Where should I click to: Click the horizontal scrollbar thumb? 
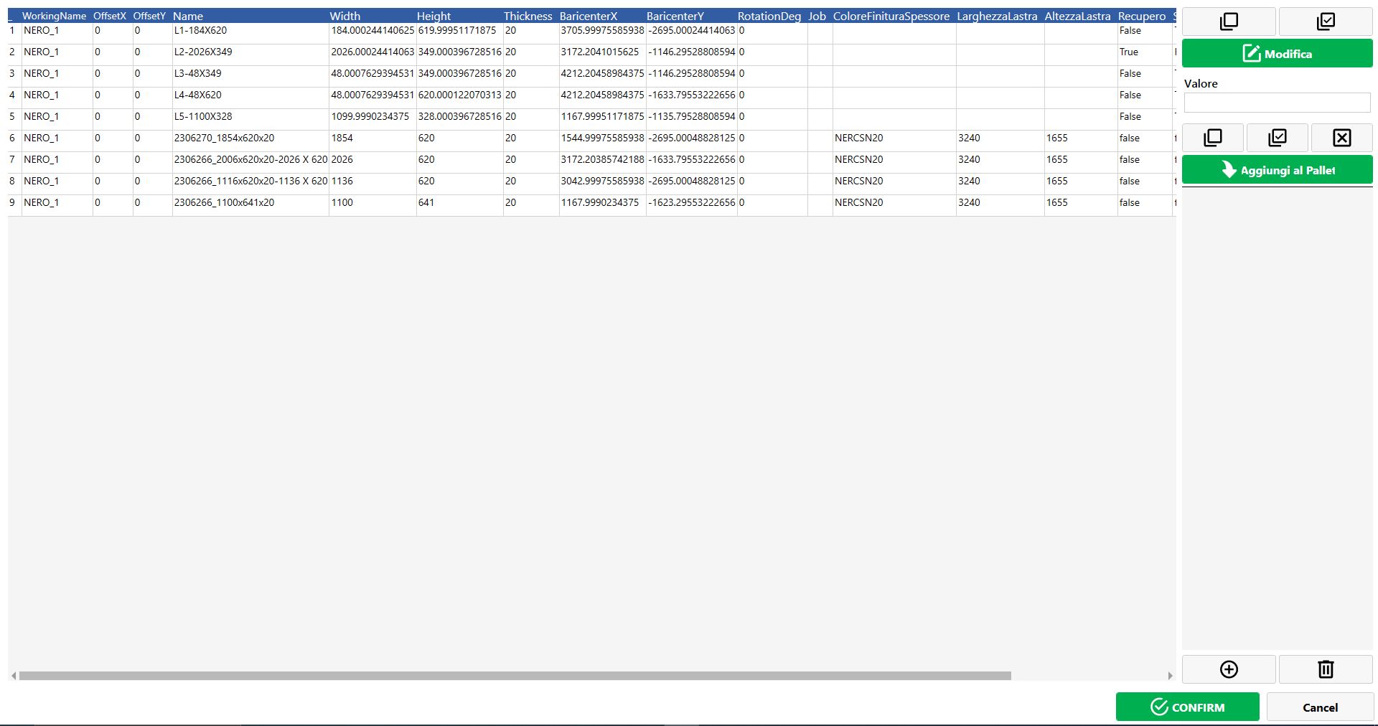pyautogui.click(x=515, y=676)
